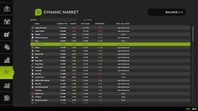Sort by the Market column header
This screenshot has height=111, width=198.
[x=73, y=24]
